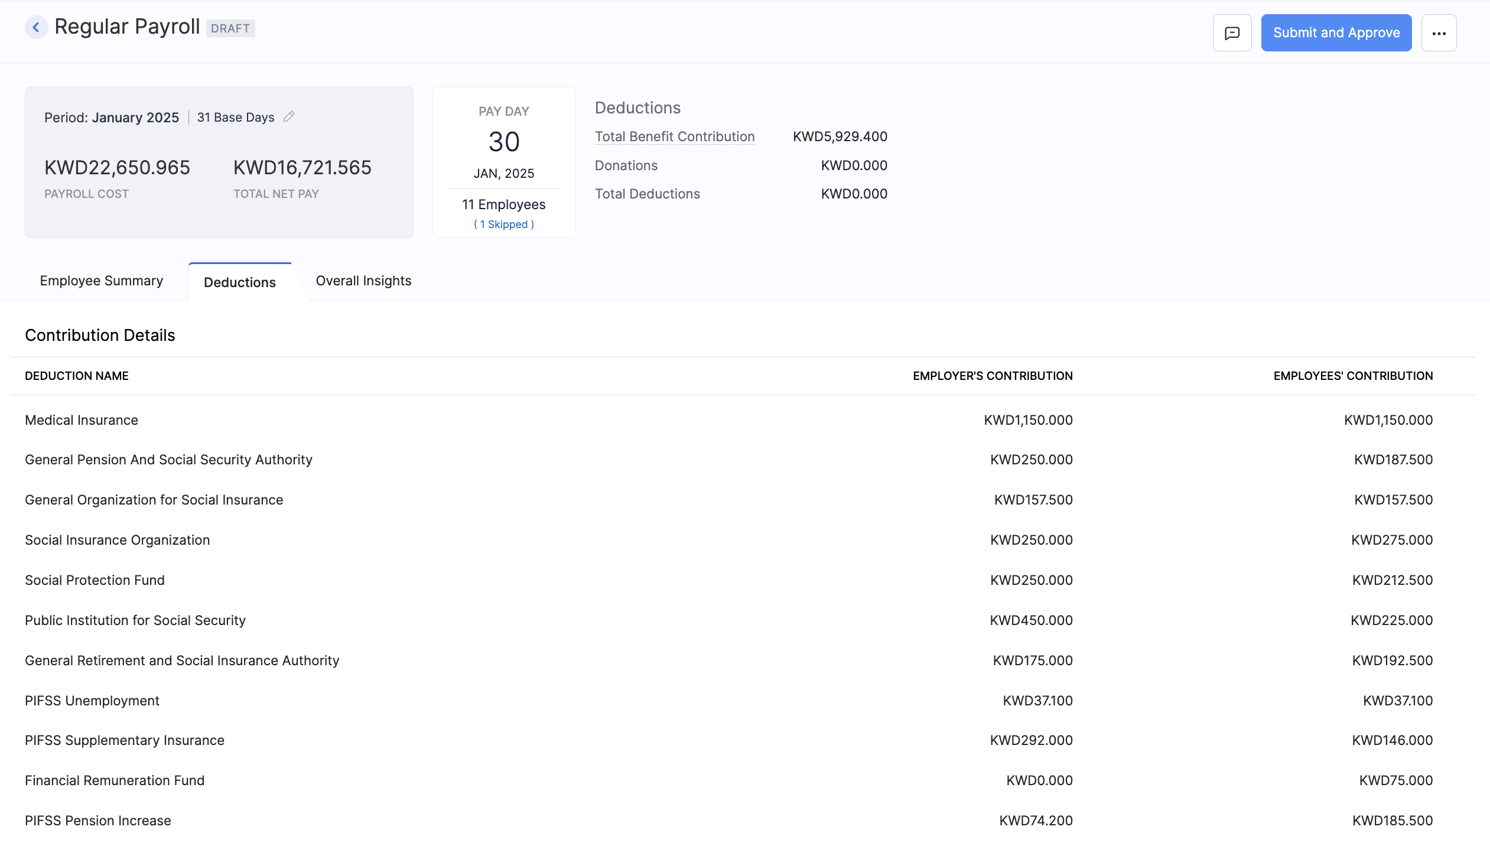
Task: Click the PIFSS Unemployment row
Action: (x=92, y=701)
